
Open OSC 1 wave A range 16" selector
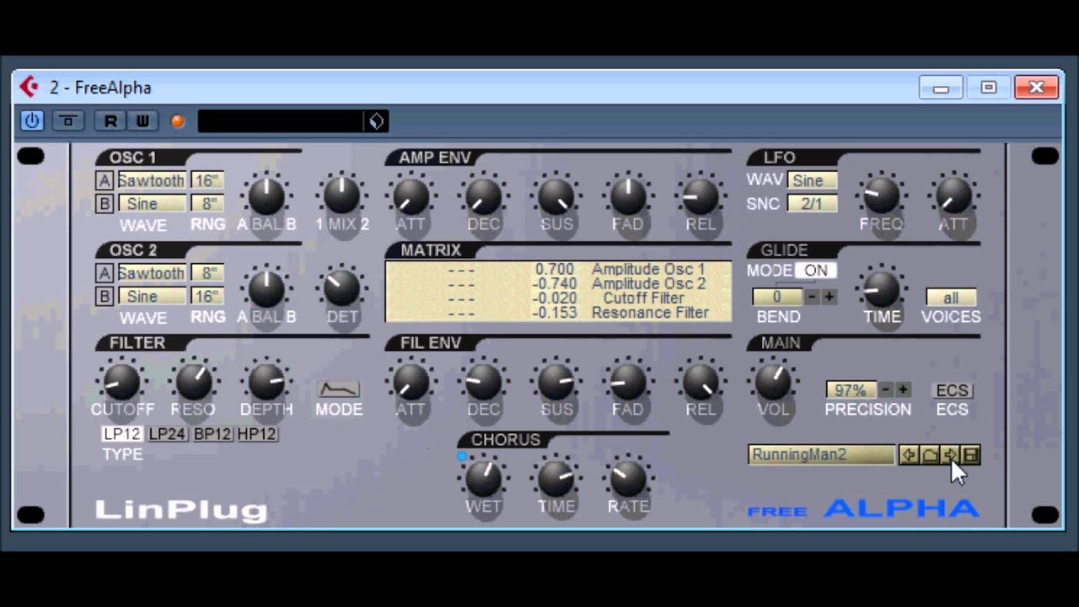tap(207, 180)
